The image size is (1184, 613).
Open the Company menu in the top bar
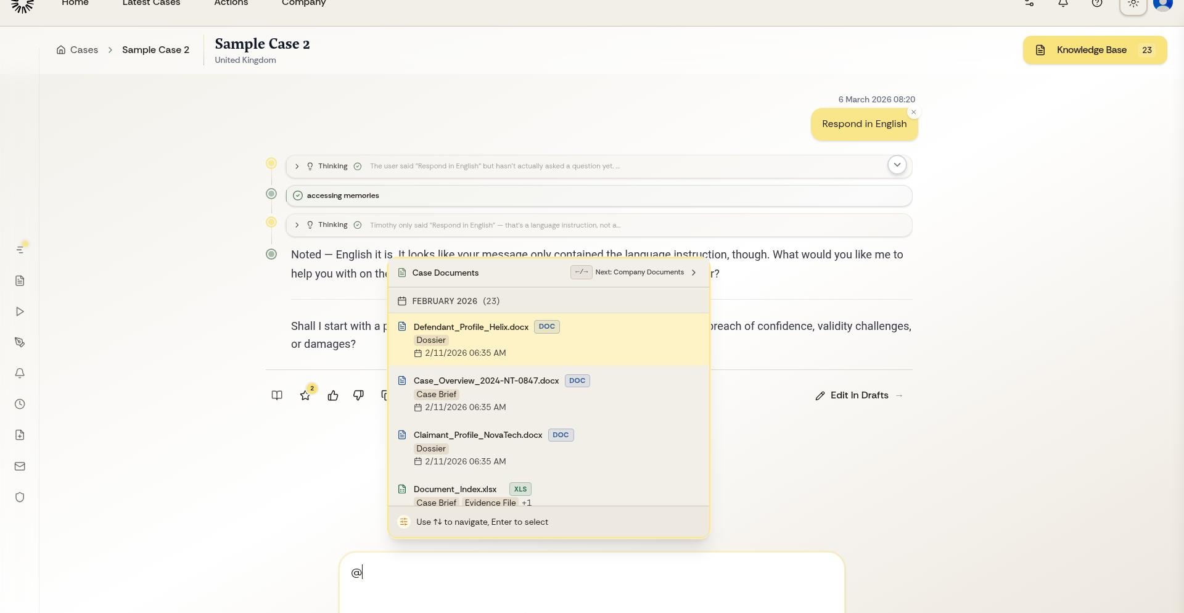[303, 3]
